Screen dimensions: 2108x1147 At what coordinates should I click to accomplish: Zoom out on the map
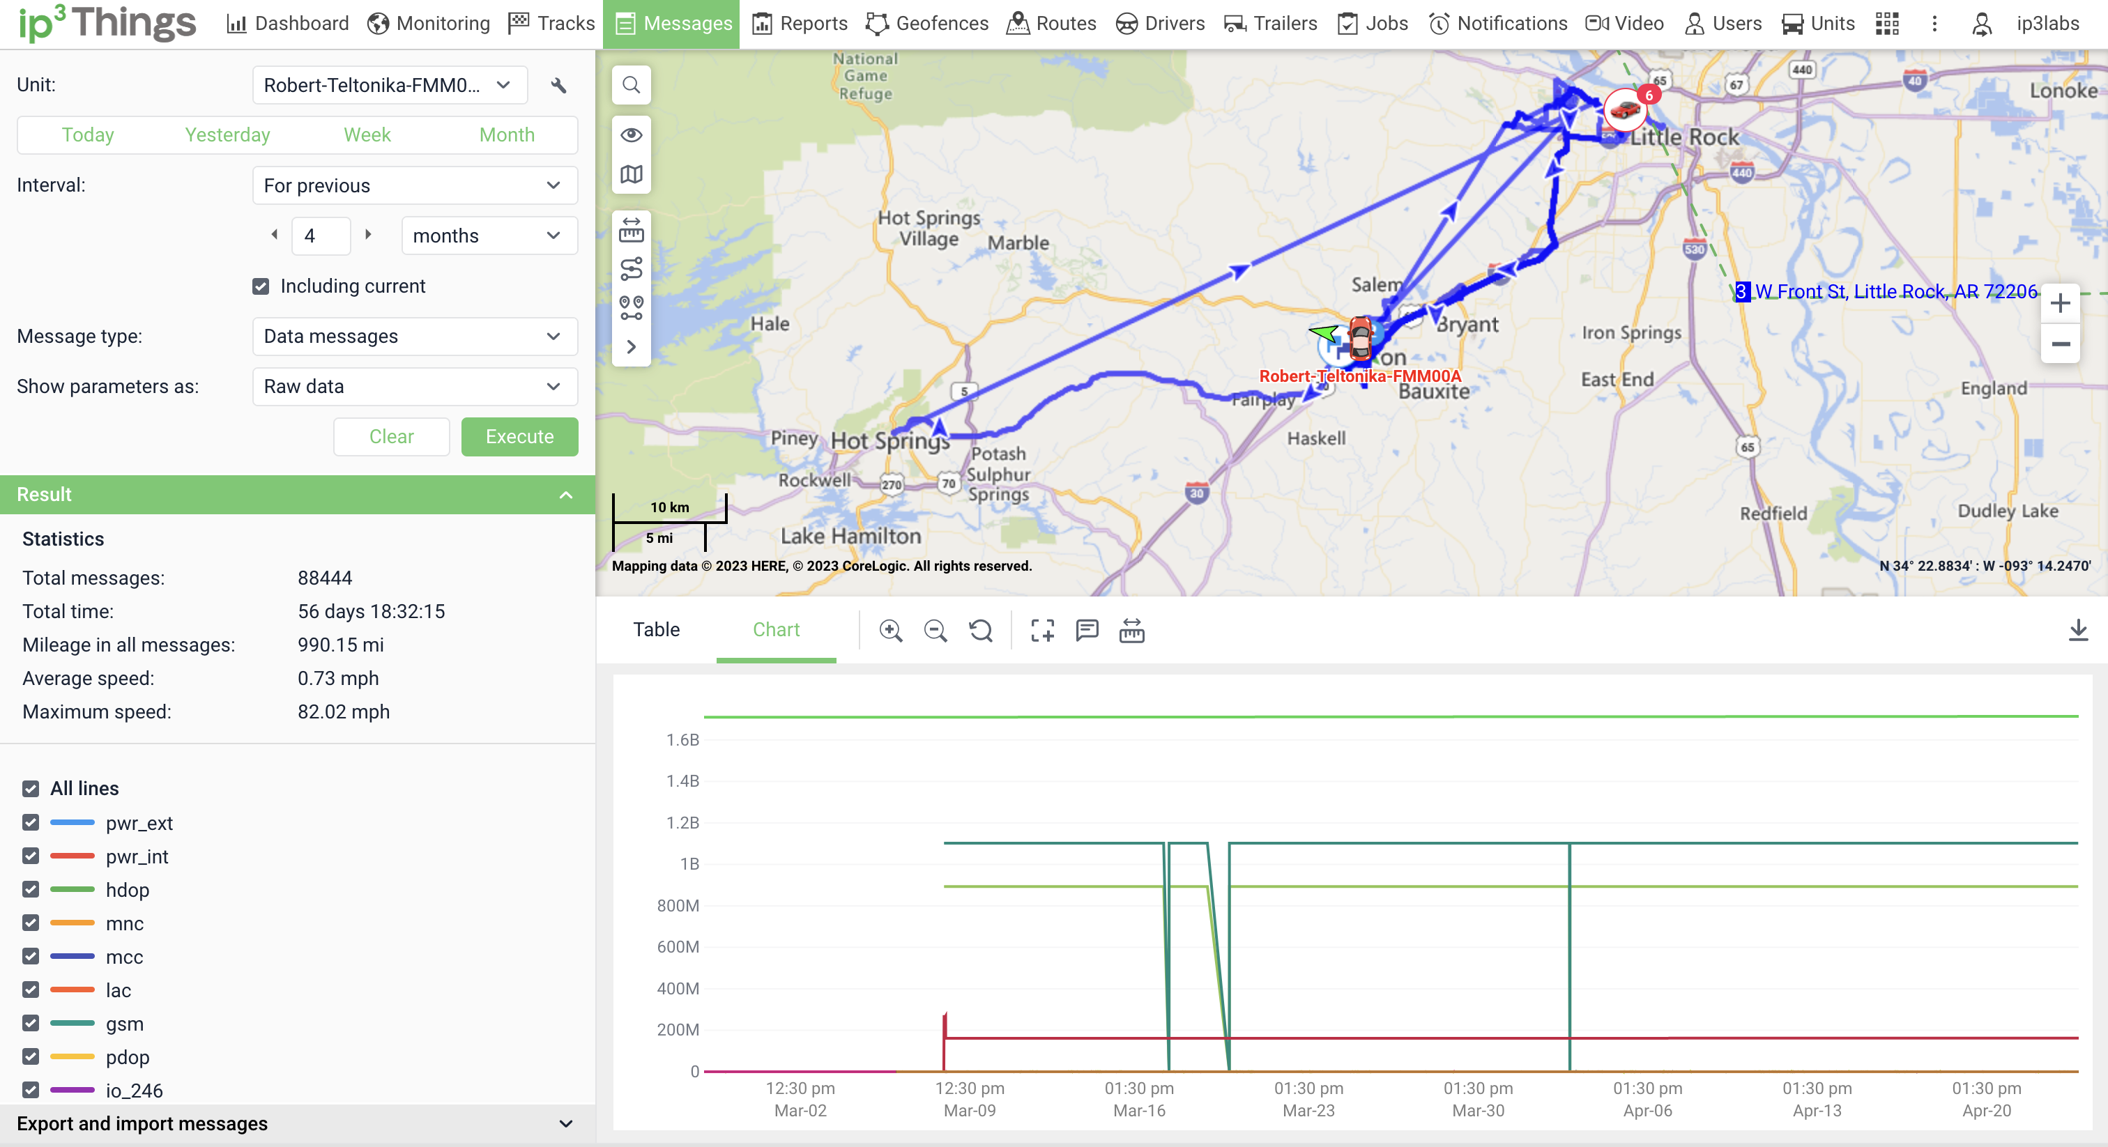coord(2061,344)
